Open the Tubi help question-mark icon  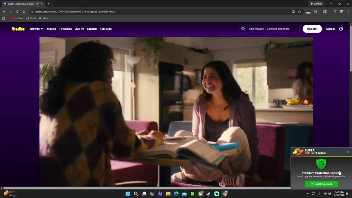click(x=341, y=29)
